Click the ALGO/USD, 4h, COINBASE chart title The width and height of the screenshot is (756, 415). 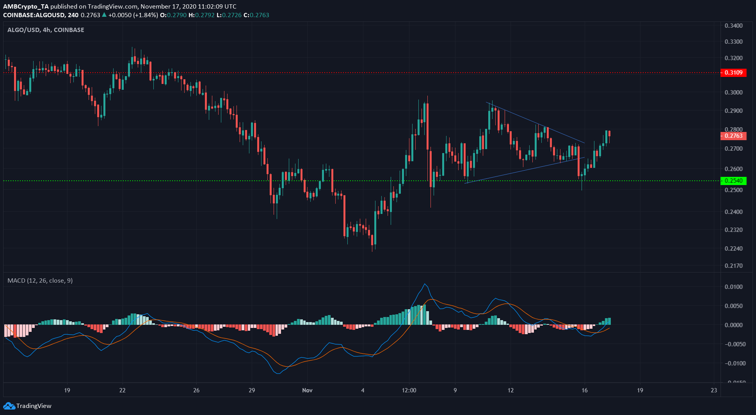pyautogui.click(x=46, y=30)
